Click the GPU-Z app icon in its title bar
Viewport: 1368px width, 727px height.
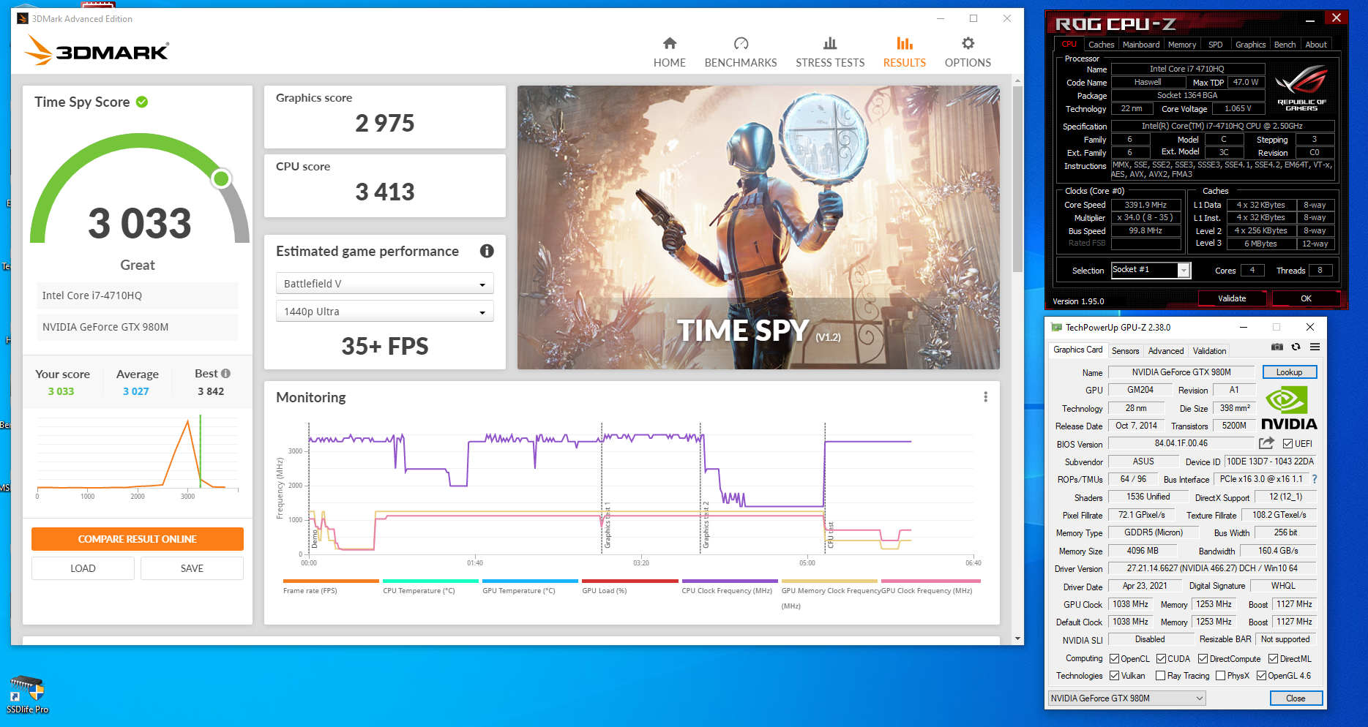point(1056,327)
